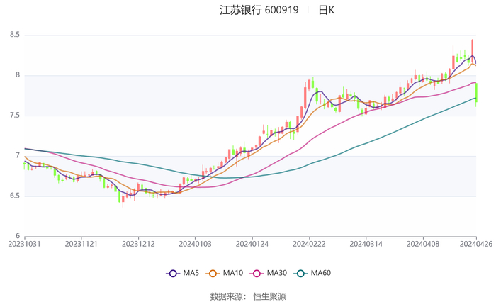Click the 20240426 date axis label
Screen dimensions: 496x302
[x=476, y=244]
